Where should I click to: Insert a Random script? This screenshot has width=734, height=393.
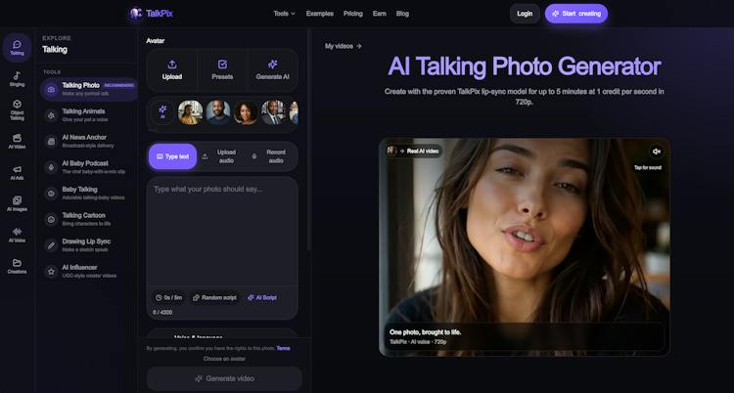(x=215, y=297)
